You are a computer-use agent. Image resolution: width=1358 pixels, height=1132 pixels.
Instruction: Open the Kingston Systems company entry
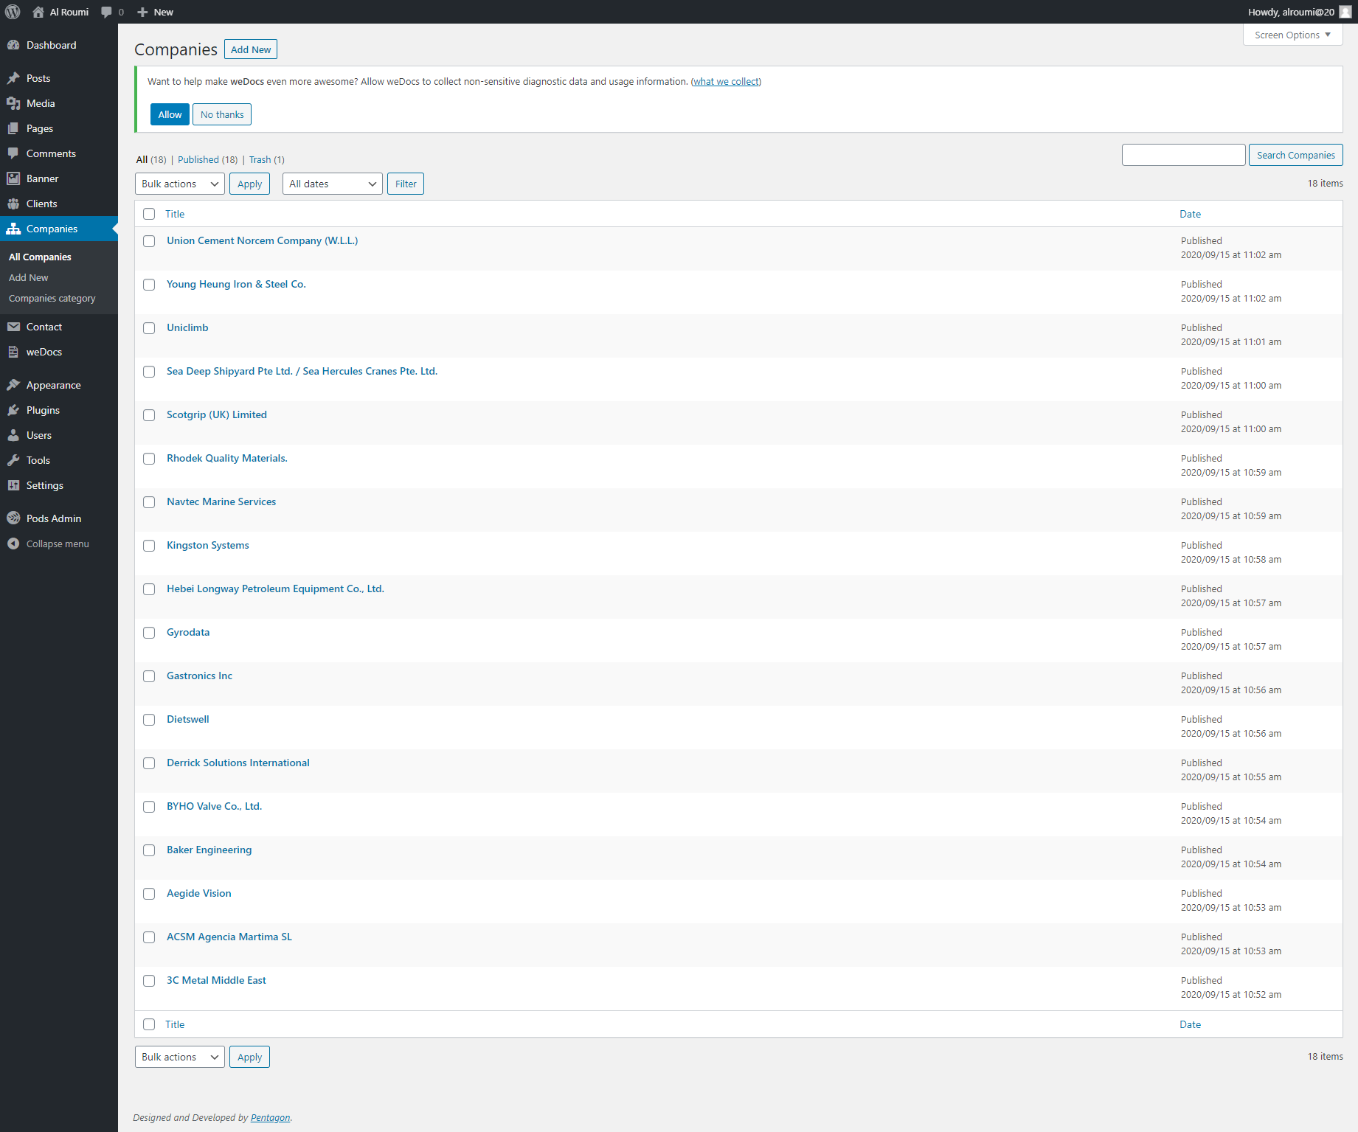(207, 545)
